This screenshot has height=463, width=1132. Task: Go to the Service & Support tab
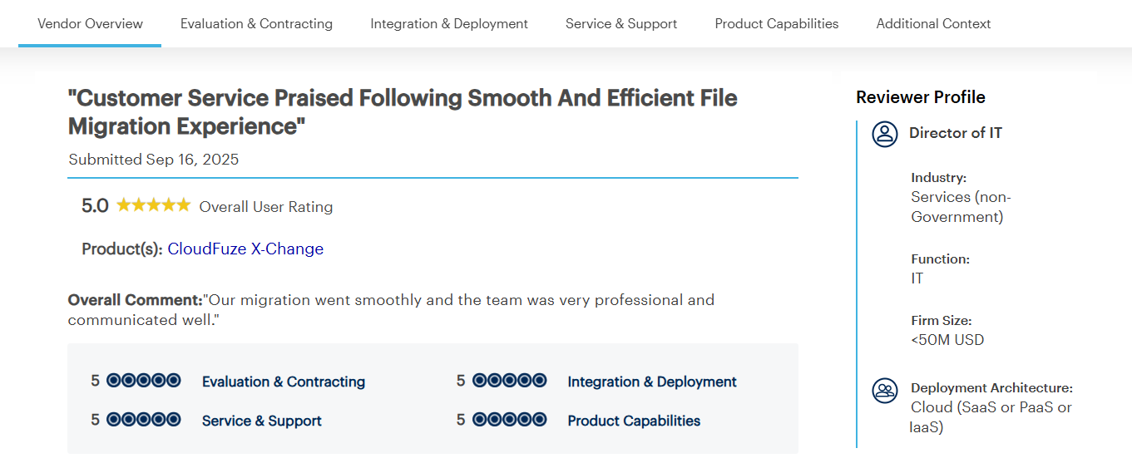pyautogui.click(x=621, y=23)
